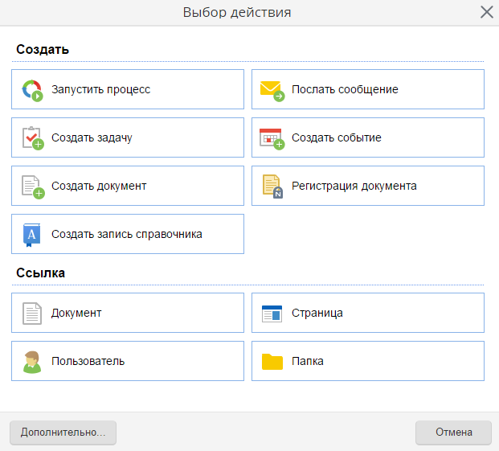Click the Запустить процесс circular arrow icon

click(32, 90)
